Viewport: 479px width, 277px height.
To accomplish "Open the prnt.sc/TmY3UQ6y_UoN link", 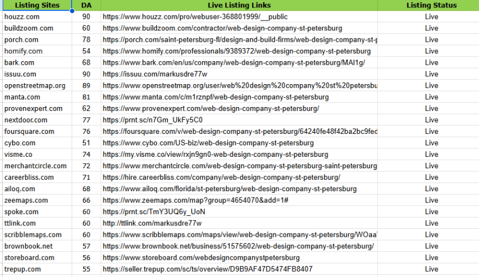I will tap(154, 212).
